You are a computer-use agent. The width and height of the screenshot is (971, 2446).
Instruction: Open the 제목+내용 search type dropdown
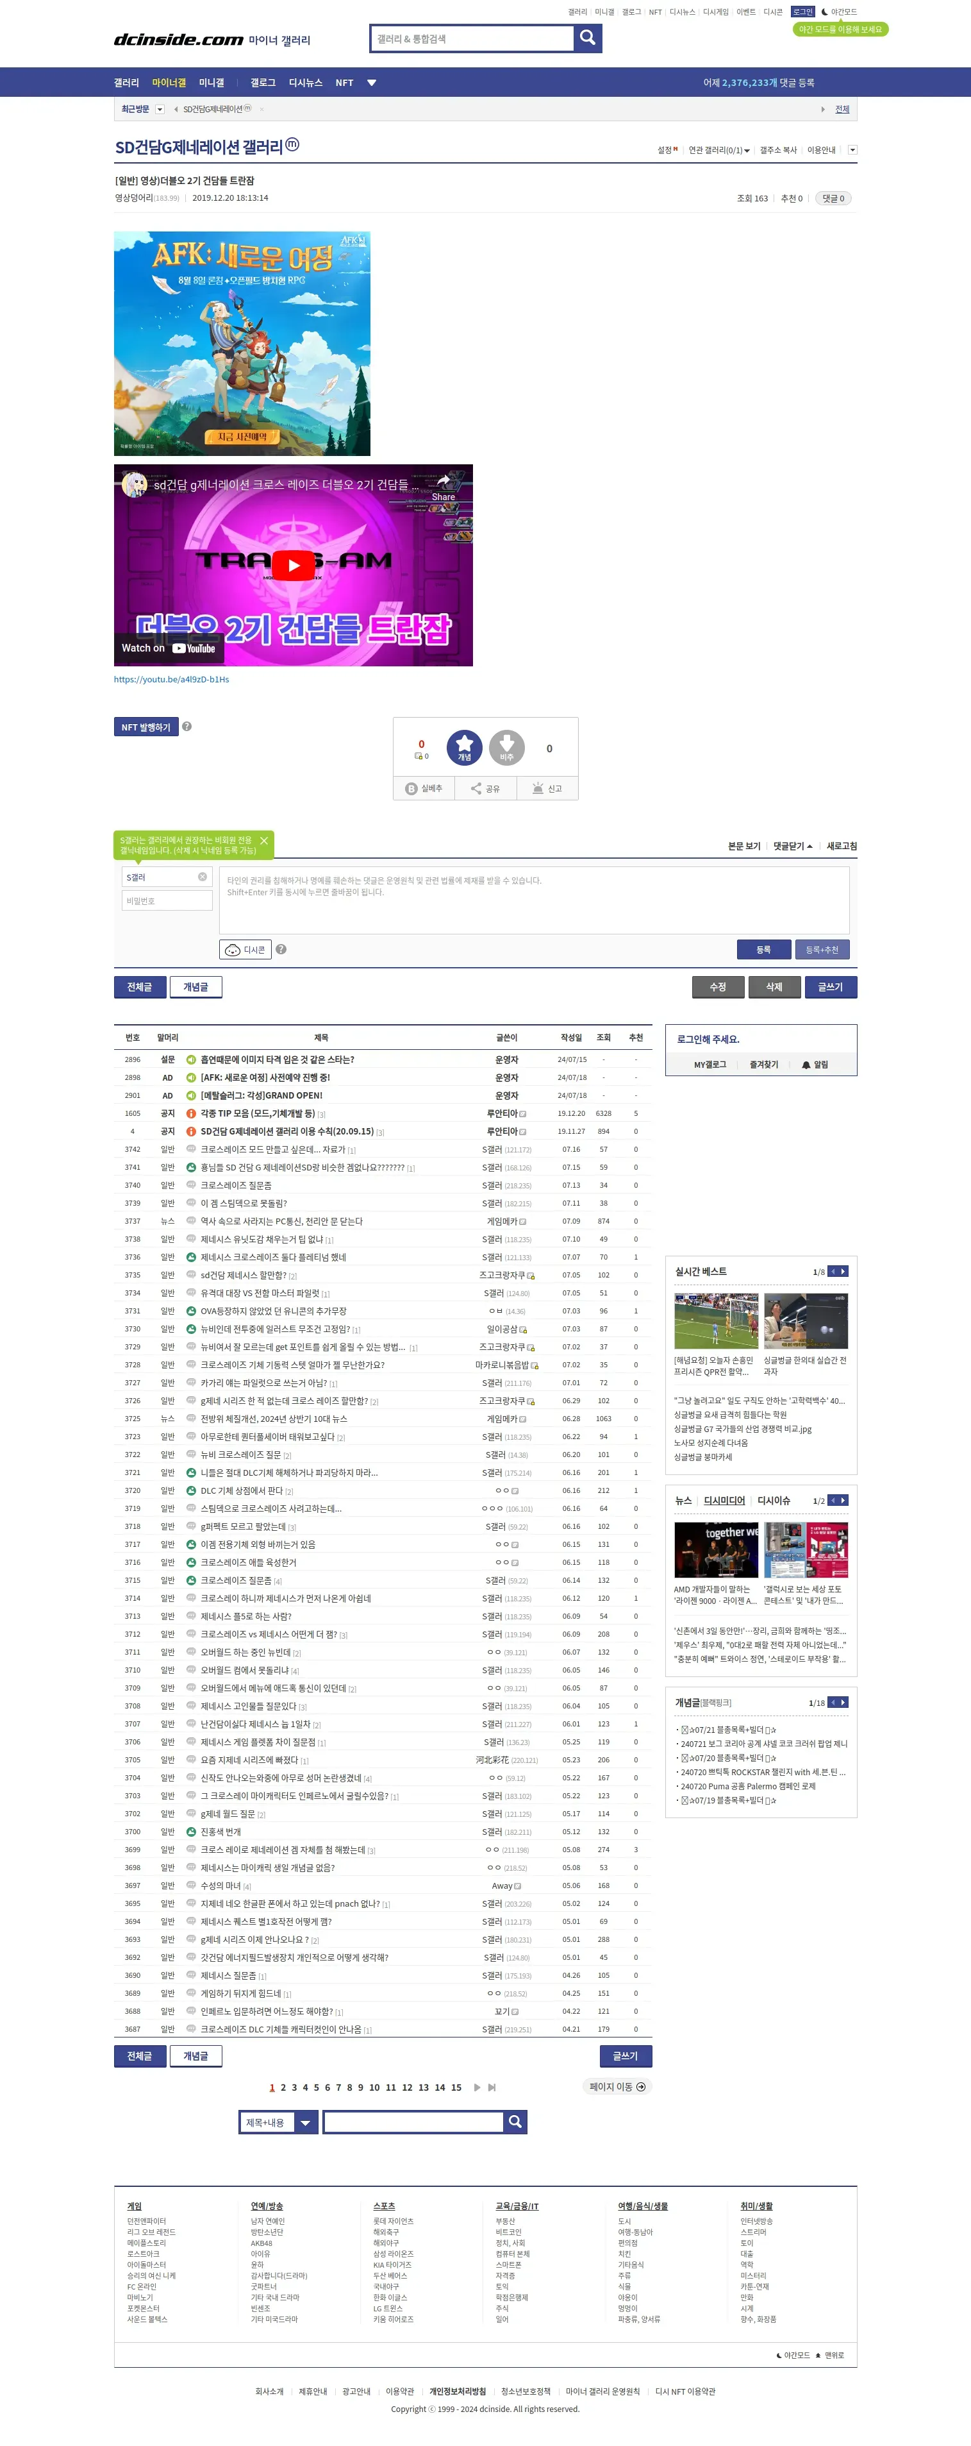(278, 2122)
